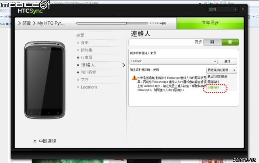259x163 pixels.
Task: Click the My HTC Pyr... breadcrumb
Action: tap(51, 23)
